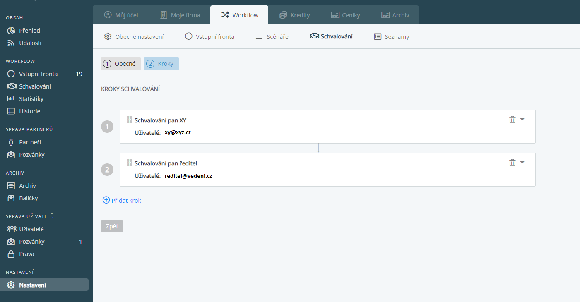Click drag handle of Schvalování pan ředitel
Image resolution: width=580 pixels, height=302 pixels.
[129, 163]
